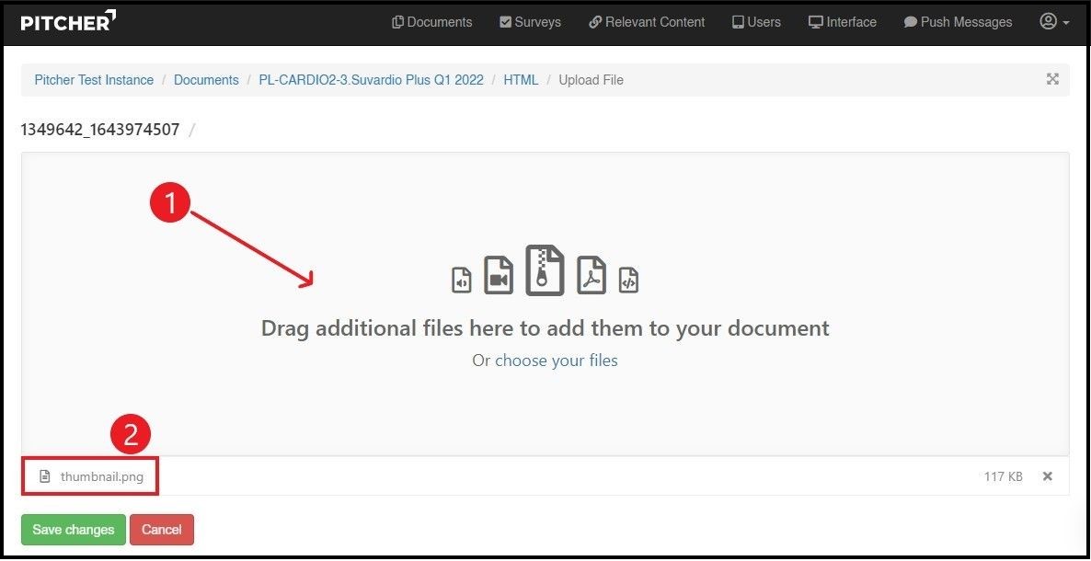Click the PDF file type icon
This screenshot has width=1091, height=561.
[591, 275]
